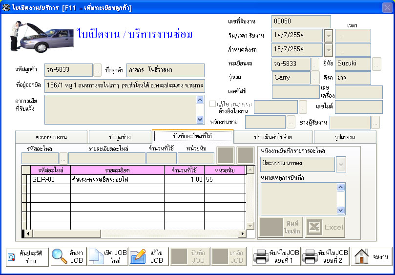Switch to the ตรวจสอบงาน tab

(51, 137)
